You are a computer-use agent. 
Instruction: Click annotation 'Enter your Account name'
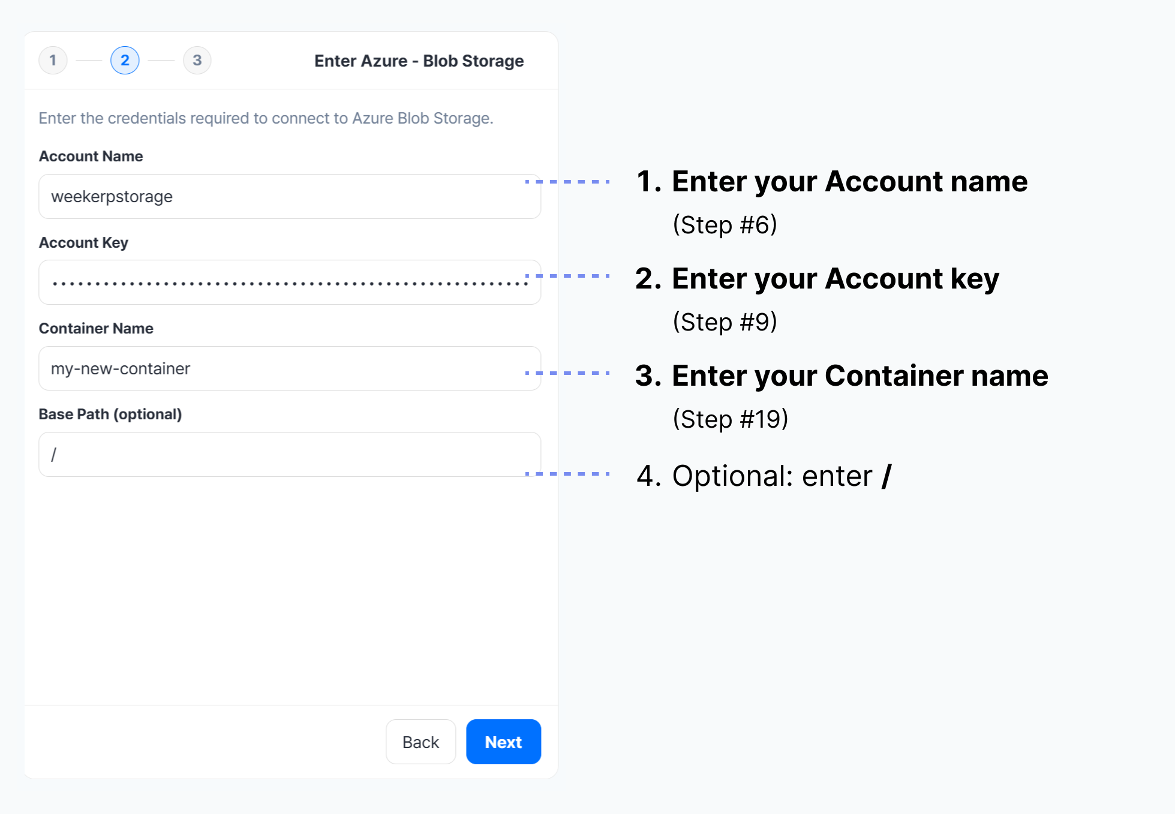(848, 182)
